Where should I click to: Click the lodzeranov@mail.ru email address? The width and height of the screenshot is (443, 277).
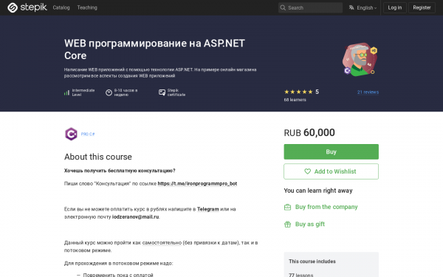(x=136, y=216)
